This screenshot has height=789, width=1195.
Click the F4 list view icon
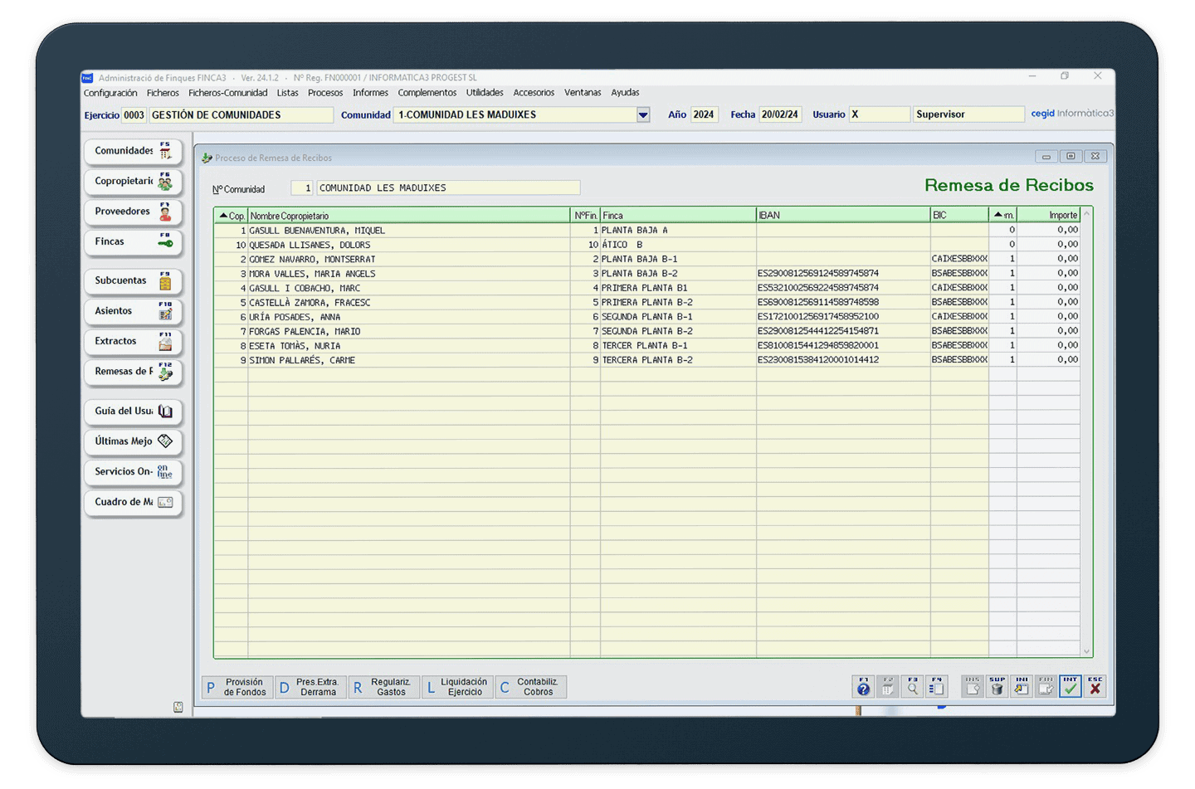click(x=937, y=686)
